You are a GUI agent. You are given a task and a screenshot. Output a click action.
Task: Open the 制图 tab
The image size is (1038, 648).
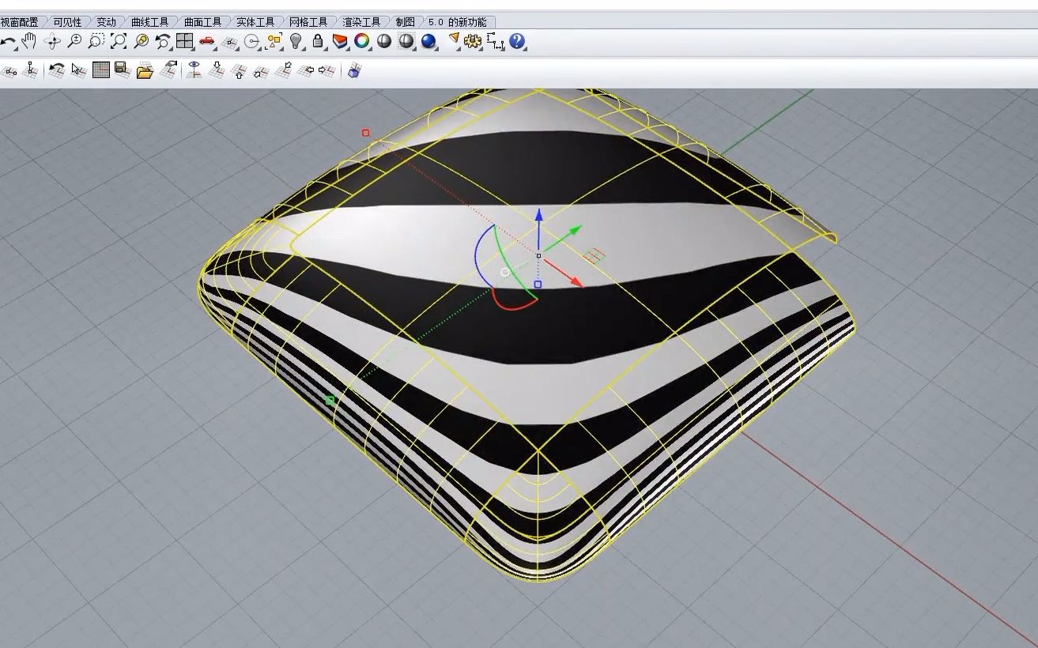pos(405,22)
